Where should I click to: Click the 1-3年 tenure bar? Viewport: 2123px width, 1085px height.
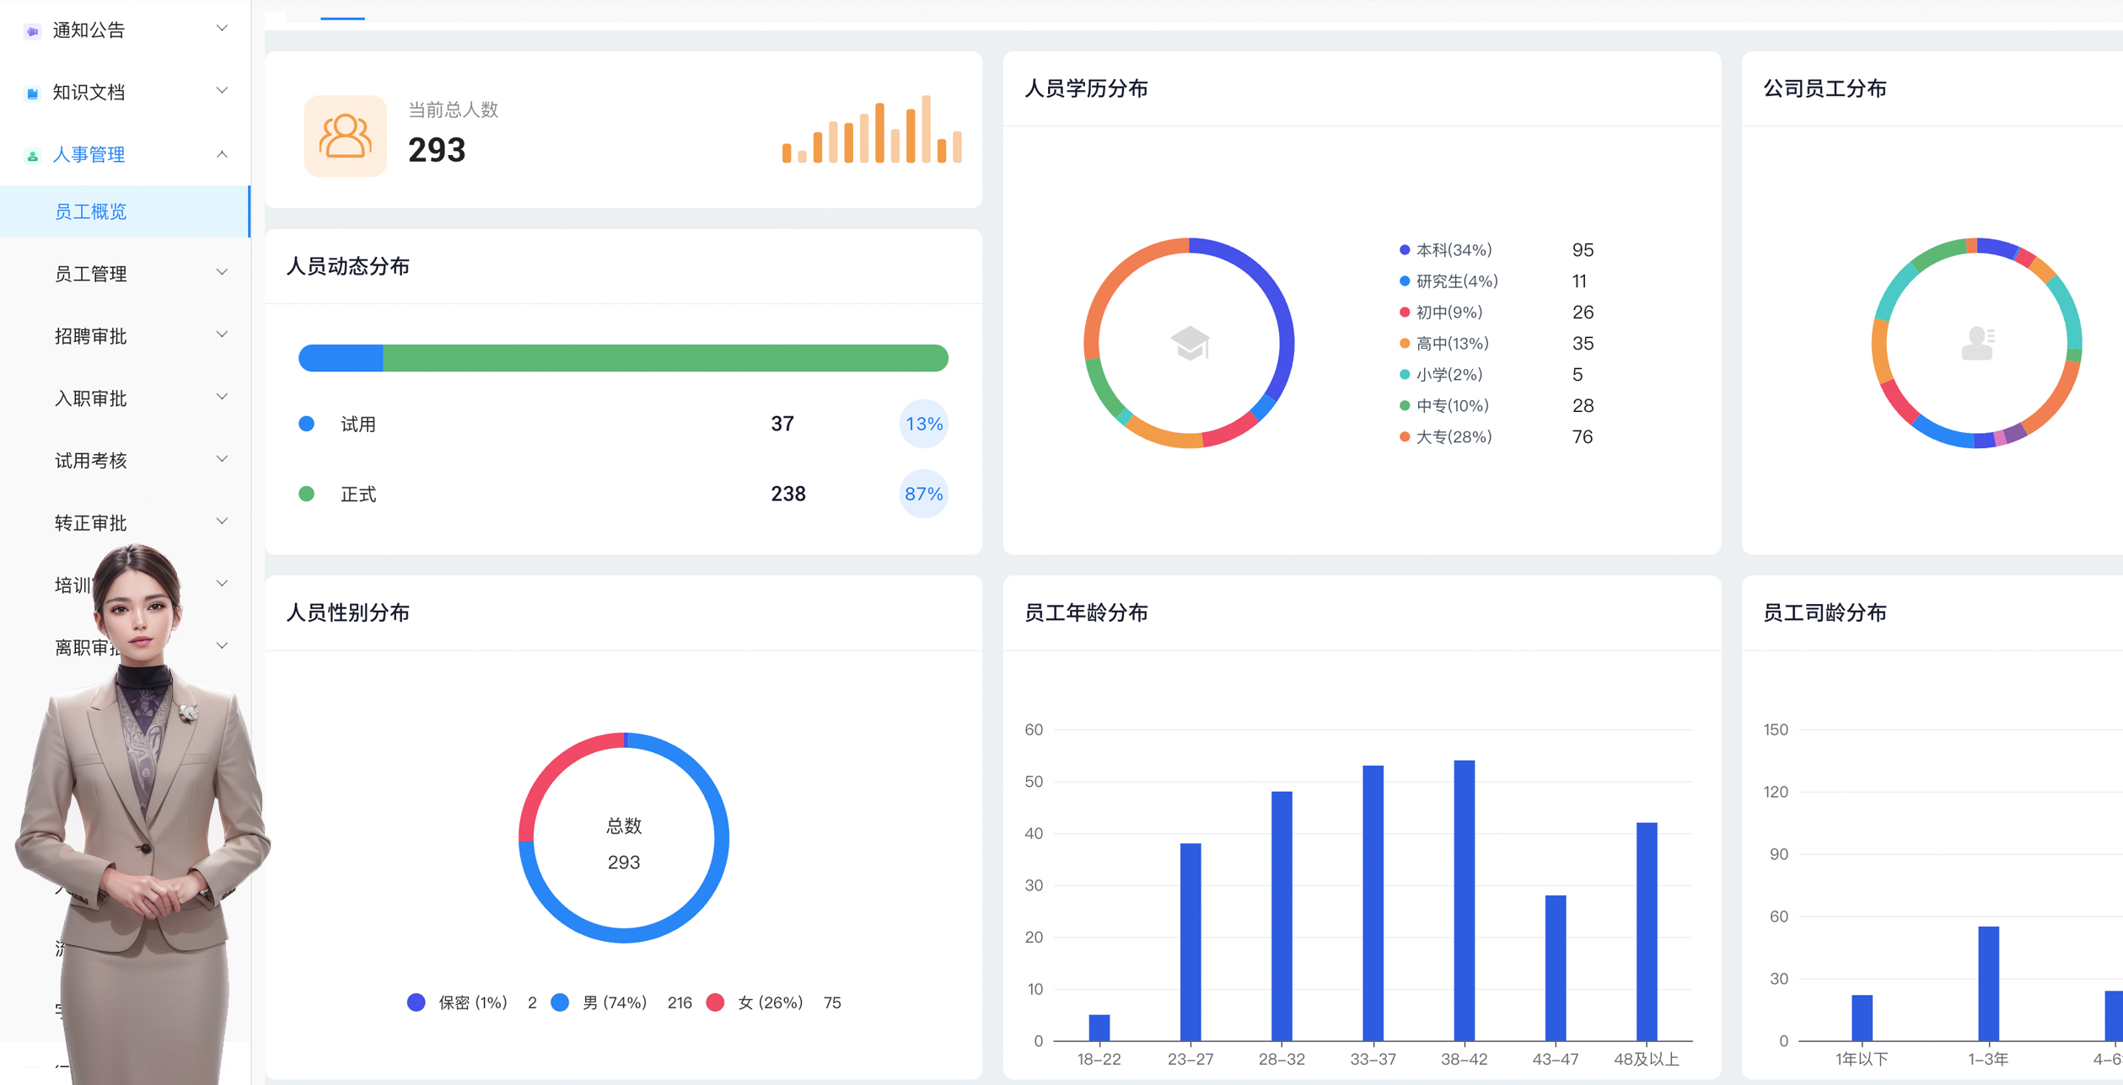click(1988, 984)
